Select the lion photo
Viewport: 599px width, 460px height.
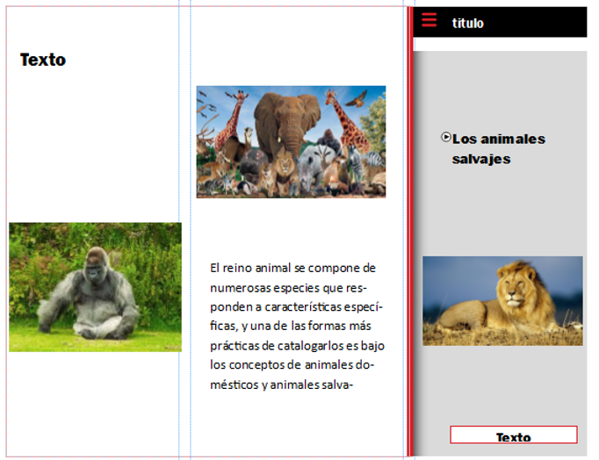tap(502, 301)
